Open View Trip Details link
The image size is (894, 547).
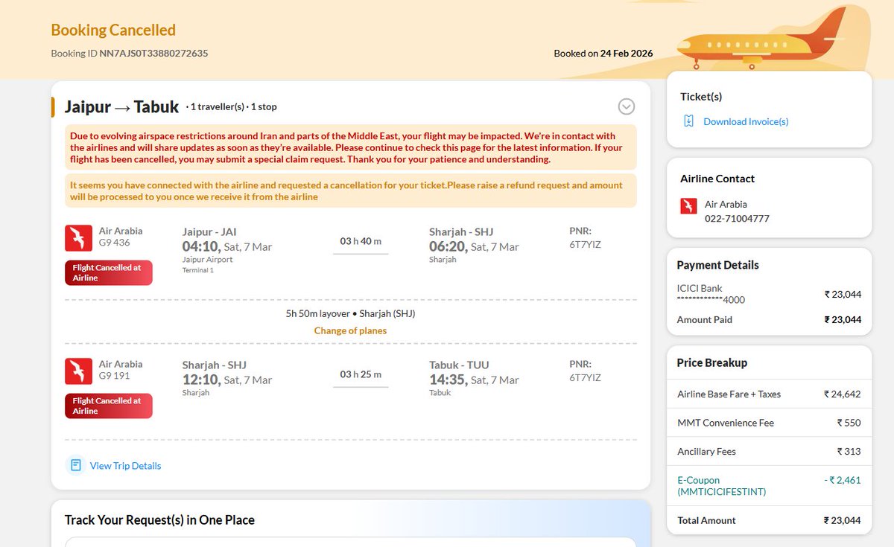coord(125,466)
